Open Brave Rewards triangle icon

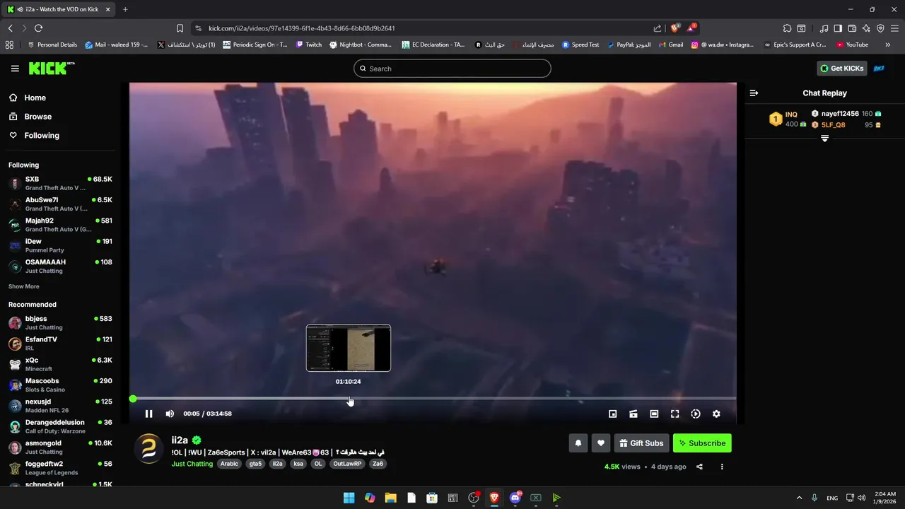[x=691, y=28]
